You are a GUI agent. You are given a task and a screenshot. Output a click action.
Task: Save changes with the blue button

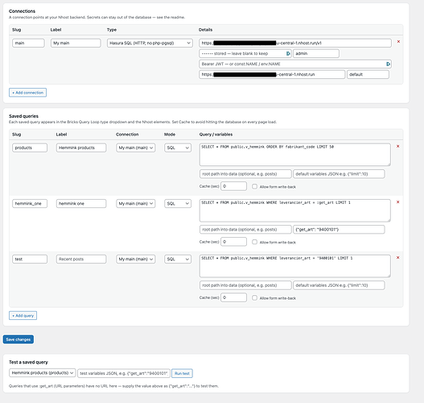(x=19, y=339)
